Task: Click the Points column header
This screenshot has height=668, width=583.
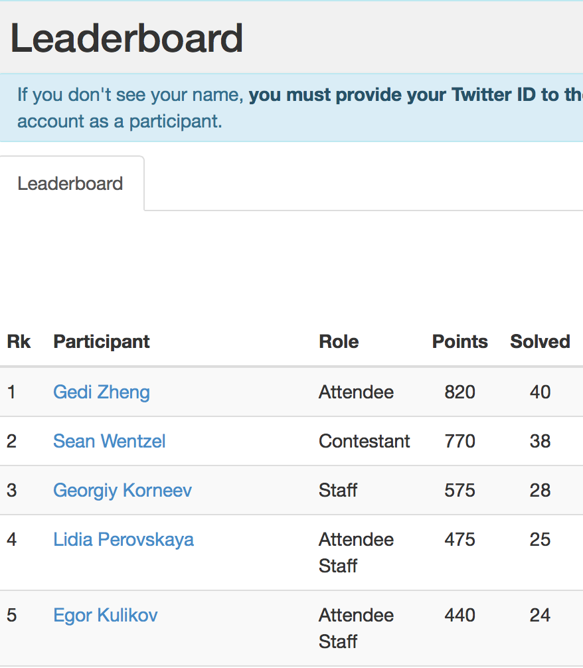Action: pyautogui.click(x=459, y=342)
